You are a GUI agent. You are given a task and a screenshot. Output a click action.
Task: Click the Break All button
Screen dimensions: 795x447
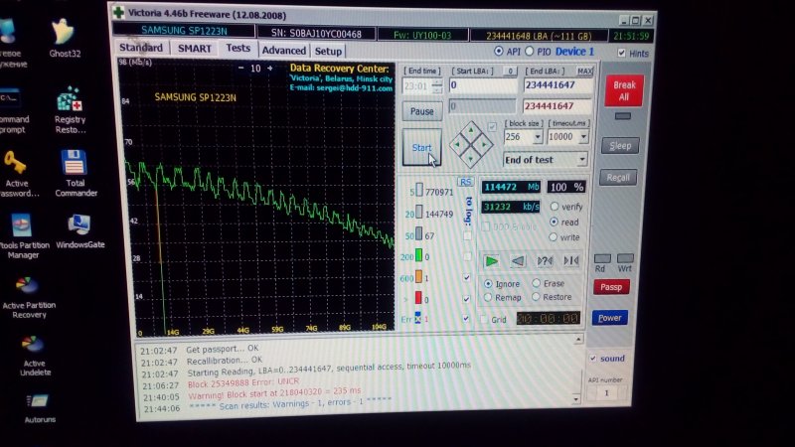point(625,91)
